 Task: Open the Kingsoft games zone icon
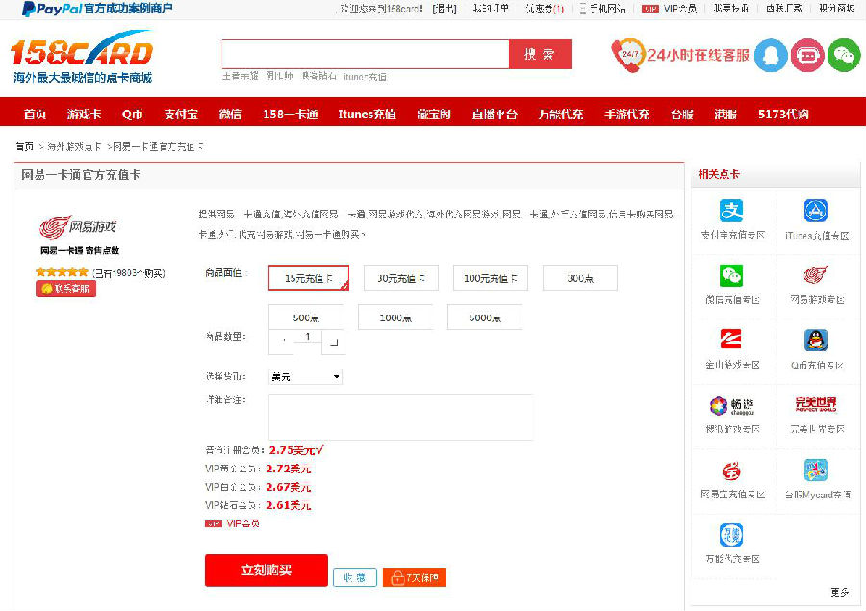731,340
